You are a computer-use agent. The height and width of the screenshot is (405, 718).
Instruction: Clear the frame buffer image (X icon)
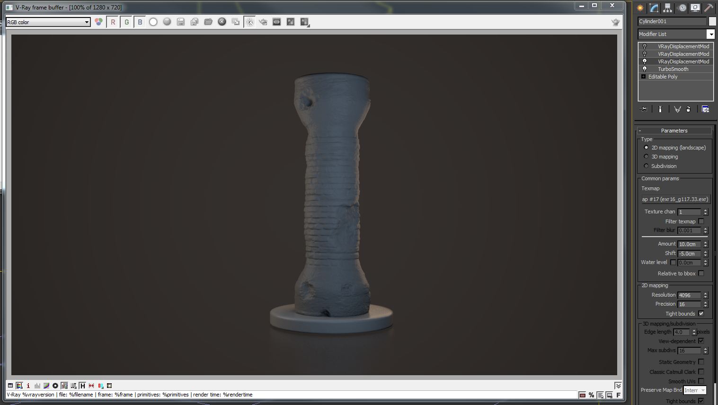222,22
